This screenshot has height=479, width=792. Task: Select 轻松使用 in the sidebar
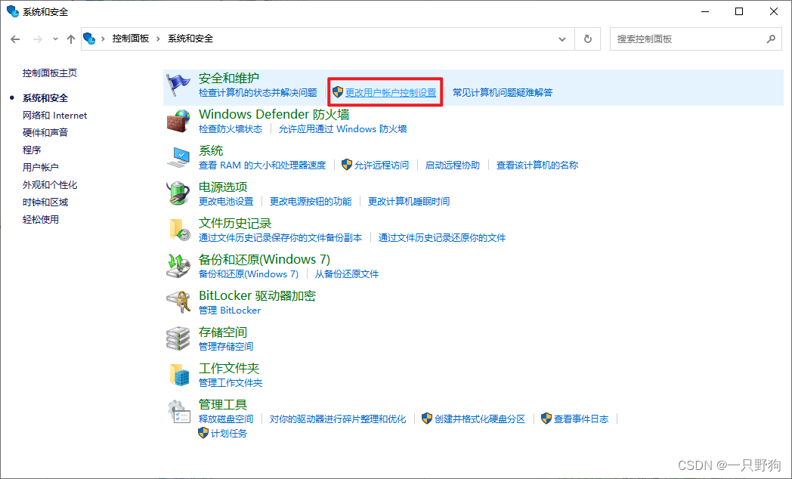(40, 219)
